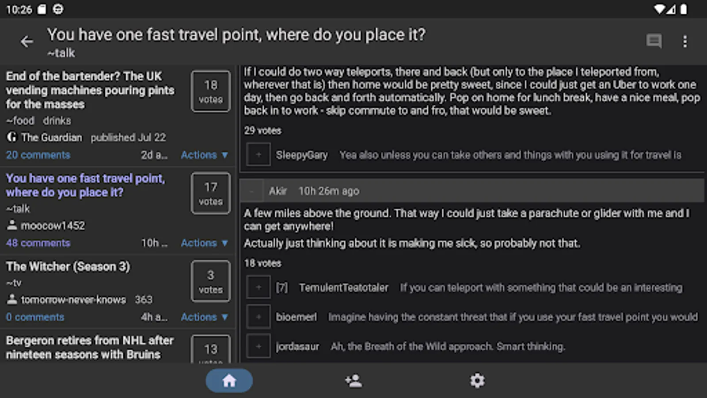Go to the Home tab
The width and height of the screenshot is (707, 398).
tap(229, 380)
